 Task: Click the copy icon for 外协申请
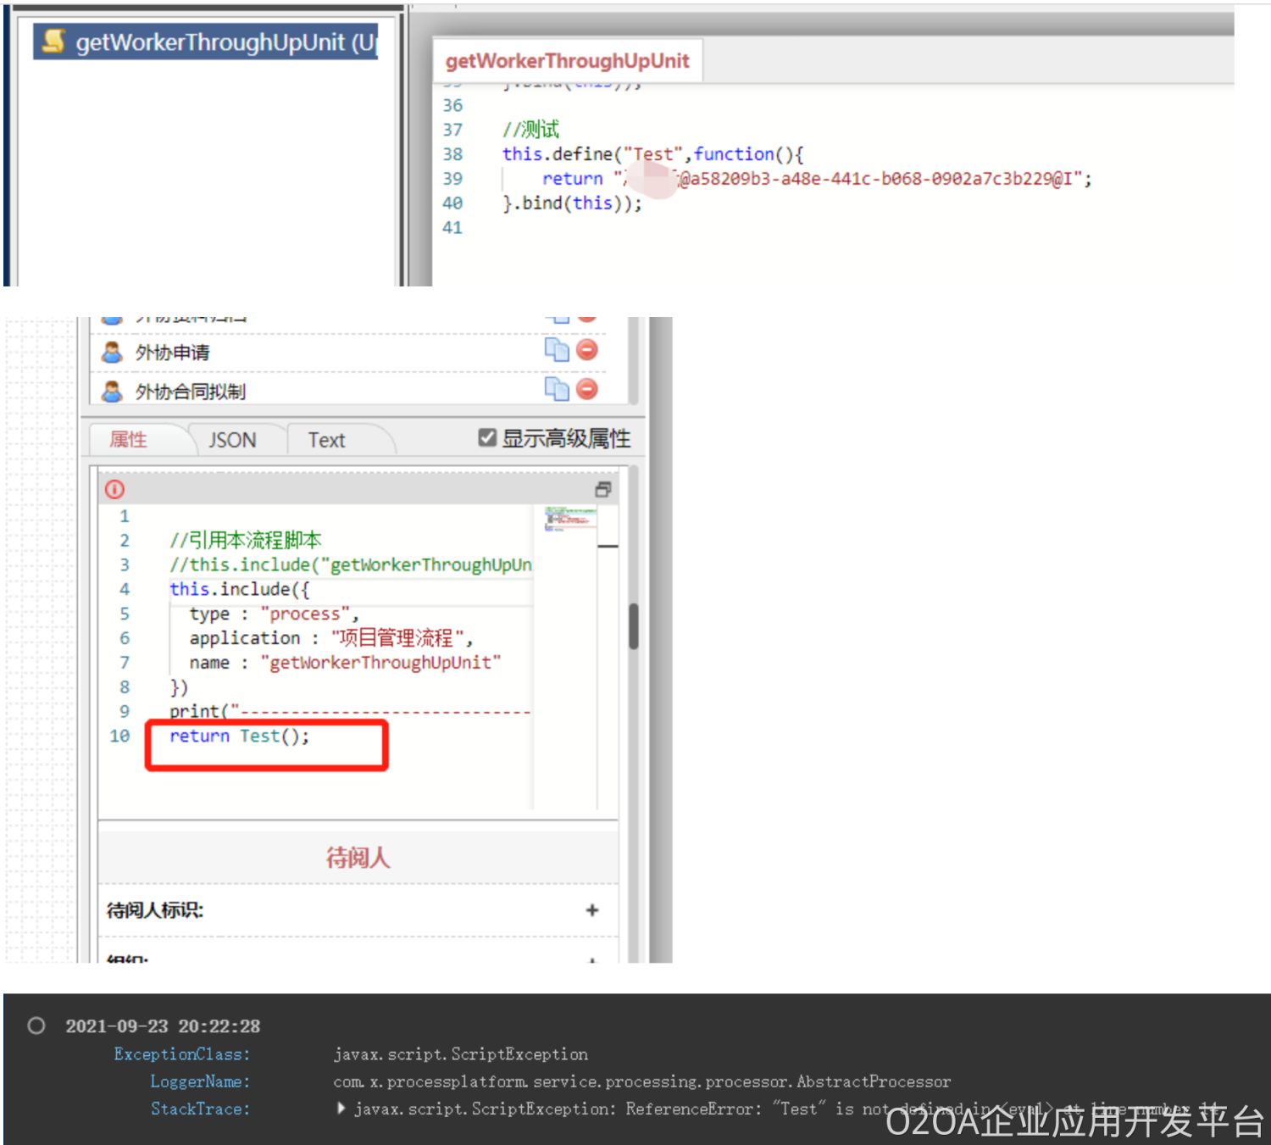tap(557, 350)
